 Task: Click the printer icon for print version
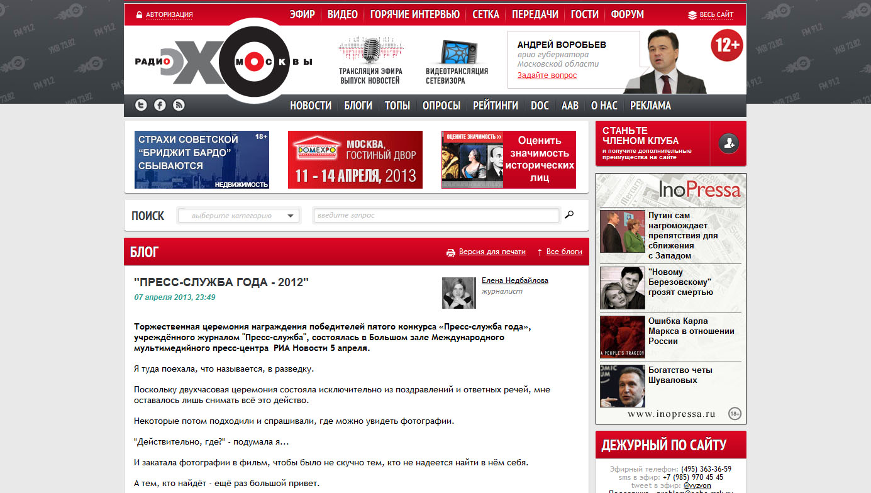tap(450, 252)
